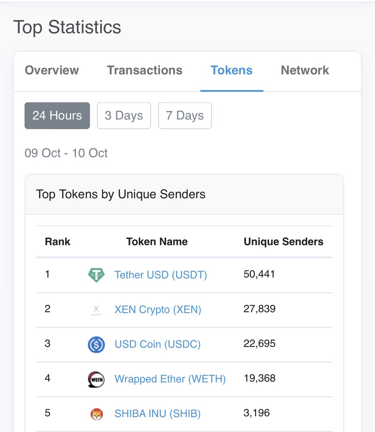Switch time range to 3 Days
Image resolution: width=375 pixels, height=432 pixels.
pos(124,116)
